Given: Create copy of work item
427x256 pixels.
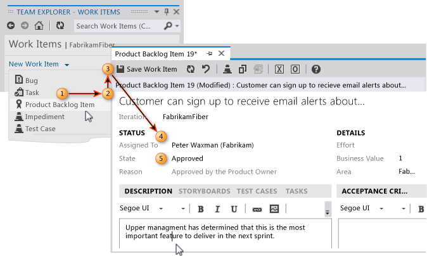Looking at the screenshot, I should pyautogui.click(x=243, y=69).
